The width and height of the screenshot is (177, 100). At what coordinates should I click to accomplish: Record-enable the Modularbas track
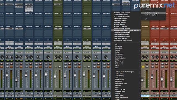pyautogui.click(x=147, y=64)
